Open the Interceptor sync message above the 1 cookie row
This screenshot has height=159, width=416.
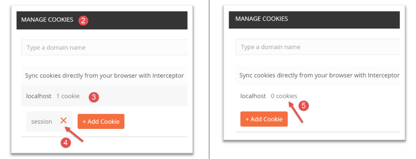[104, 76]
